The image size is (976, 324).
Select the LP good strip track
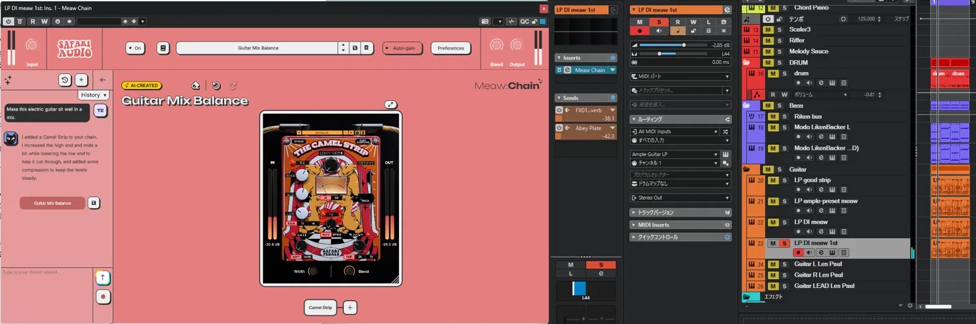tap(812, 180)
